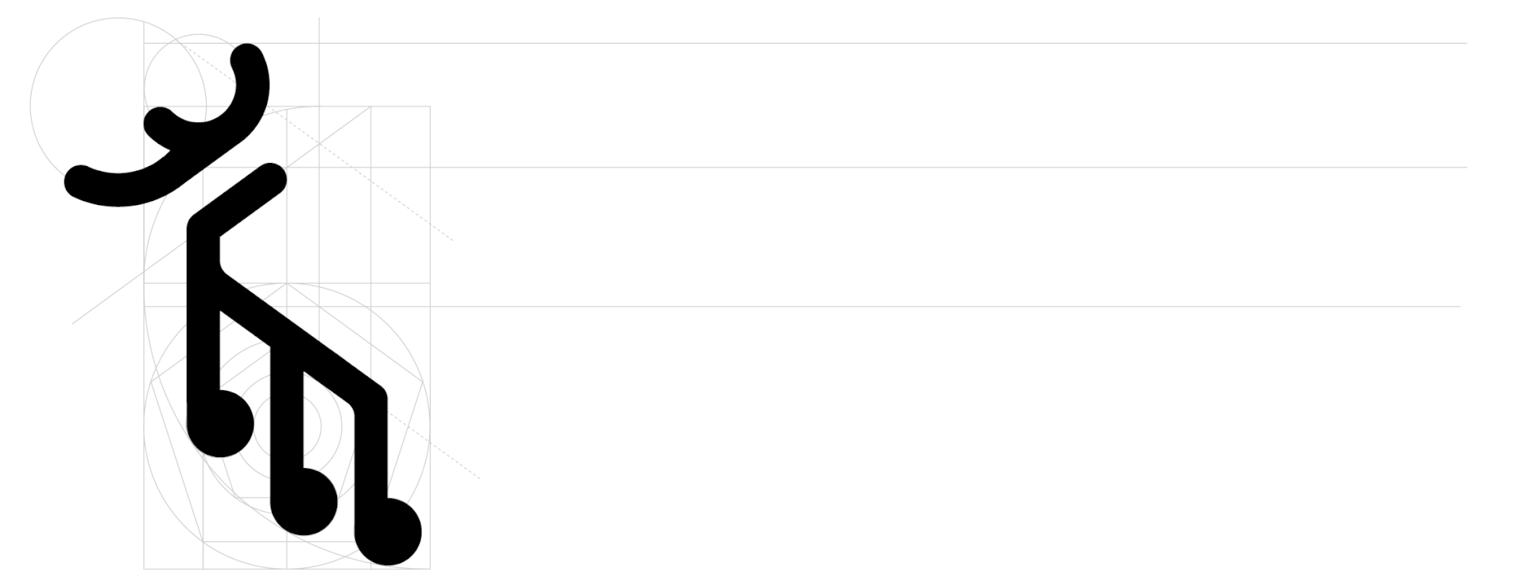Select the rectangular construction frame's right edge

tap(430, 337)
